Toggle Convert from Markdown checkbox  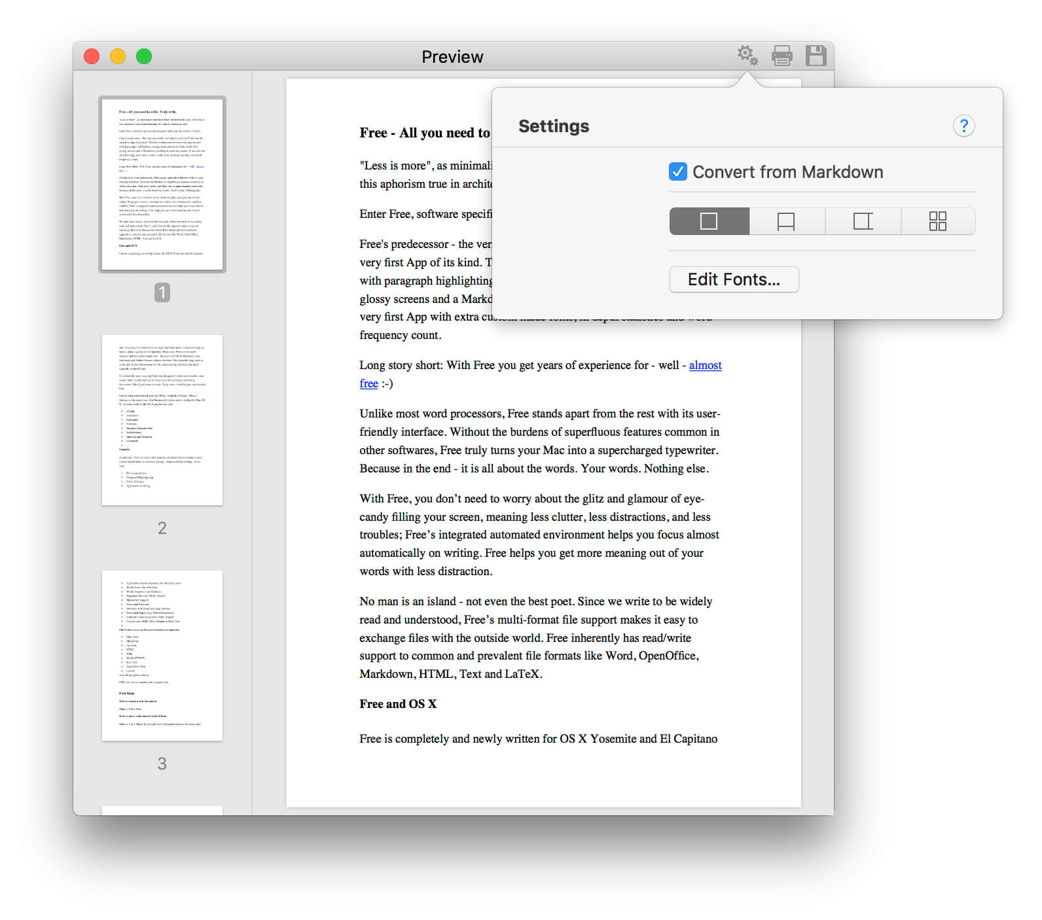pos(678,171)
